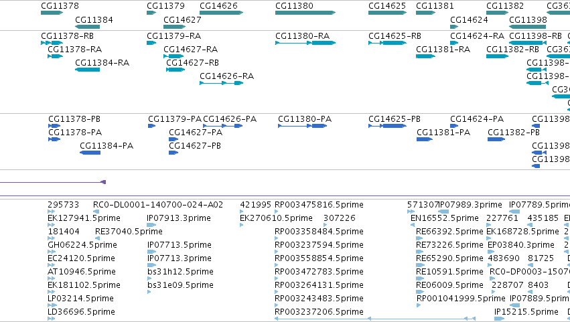Click the CG14626 gene label
The height and width of the screenshot is (322, 570).
coord(218,6)
